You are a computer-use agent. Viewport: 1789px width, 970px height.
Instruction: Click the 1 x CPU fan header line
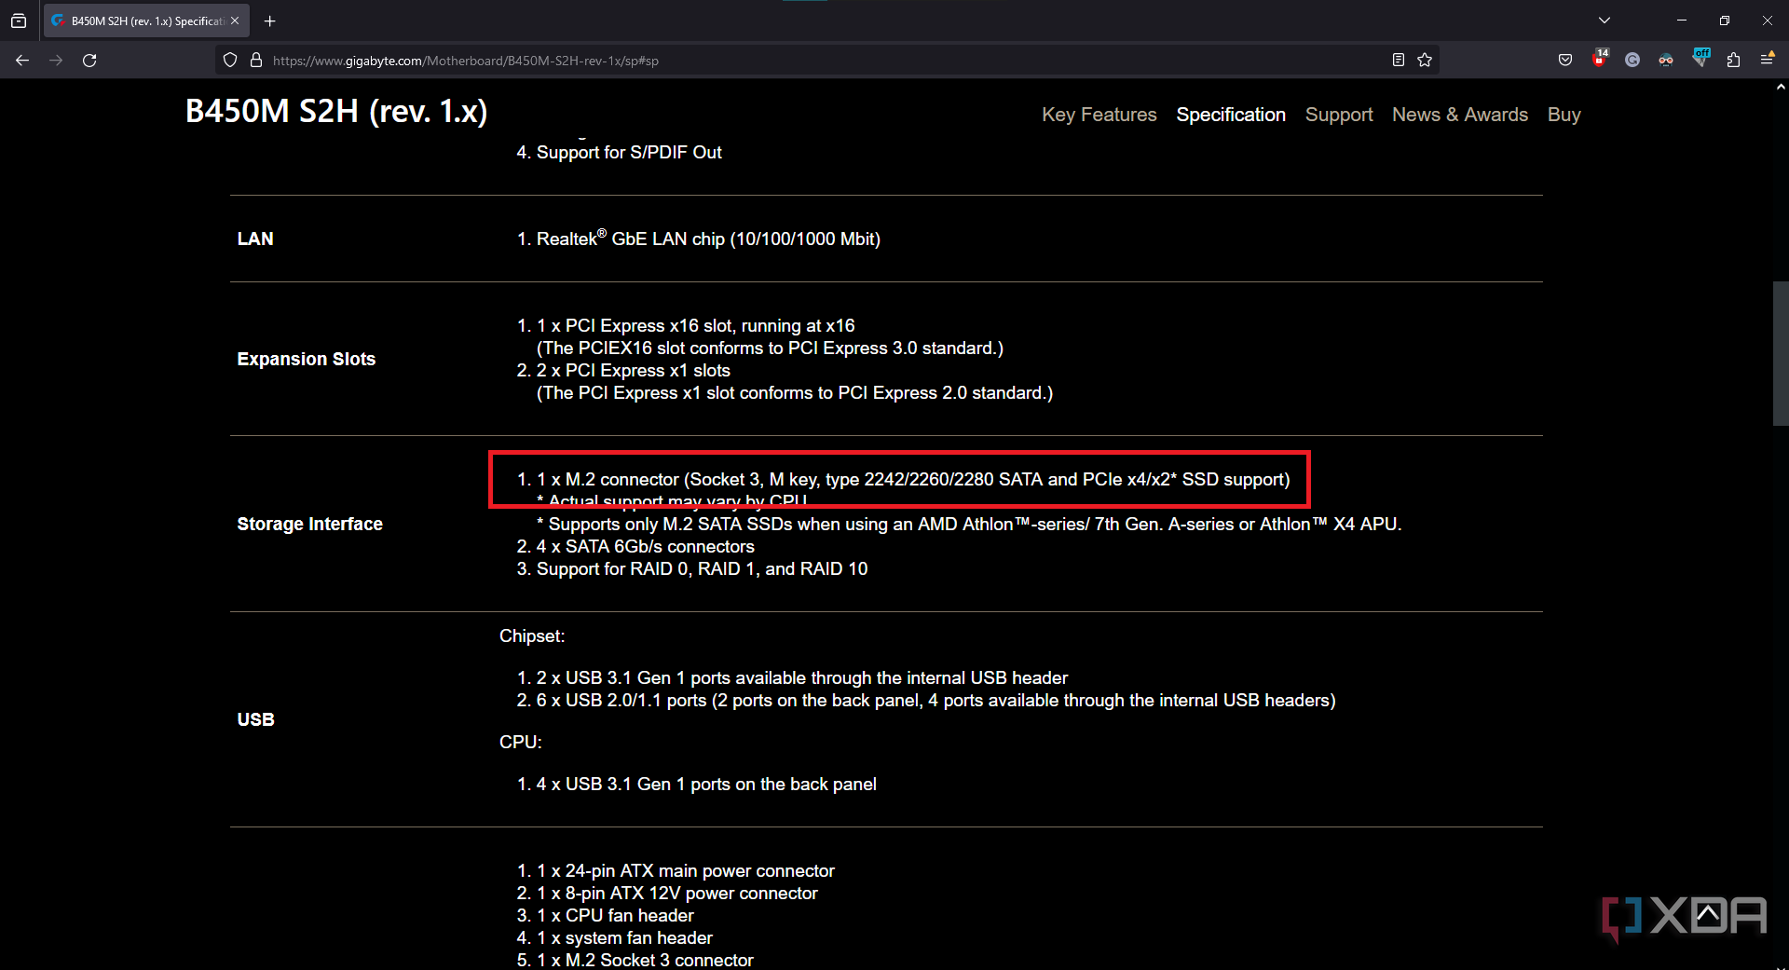point(615,915)
